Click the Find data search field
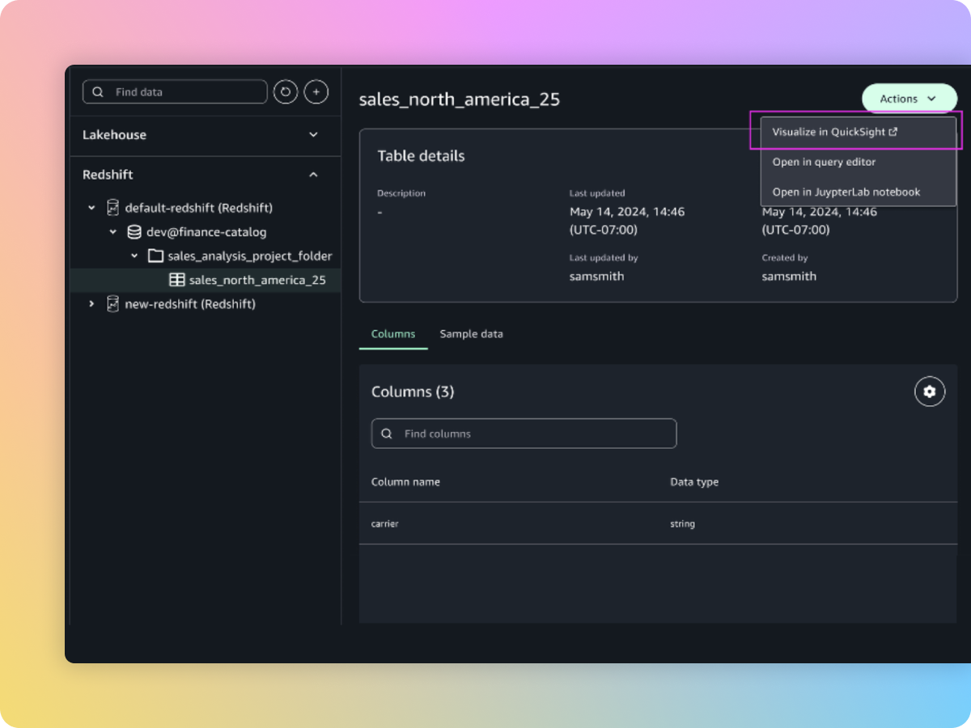971x728 pixels. (x=186, y=92)
